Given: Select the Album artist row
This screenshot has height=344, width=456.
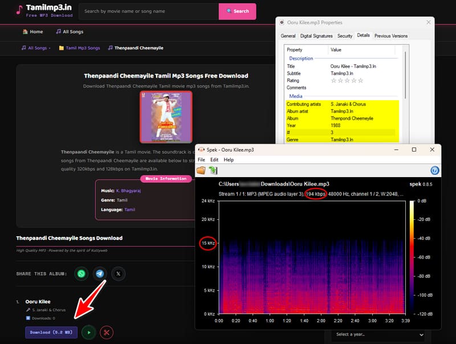Looking at the screenshot, I should tap(341, 111).
